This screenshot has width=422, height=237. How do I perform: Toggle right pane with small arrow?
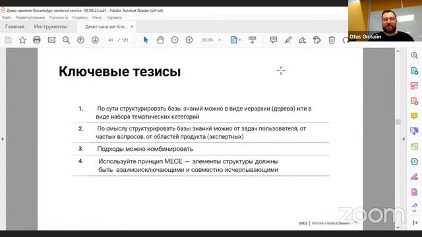[404, 139]
